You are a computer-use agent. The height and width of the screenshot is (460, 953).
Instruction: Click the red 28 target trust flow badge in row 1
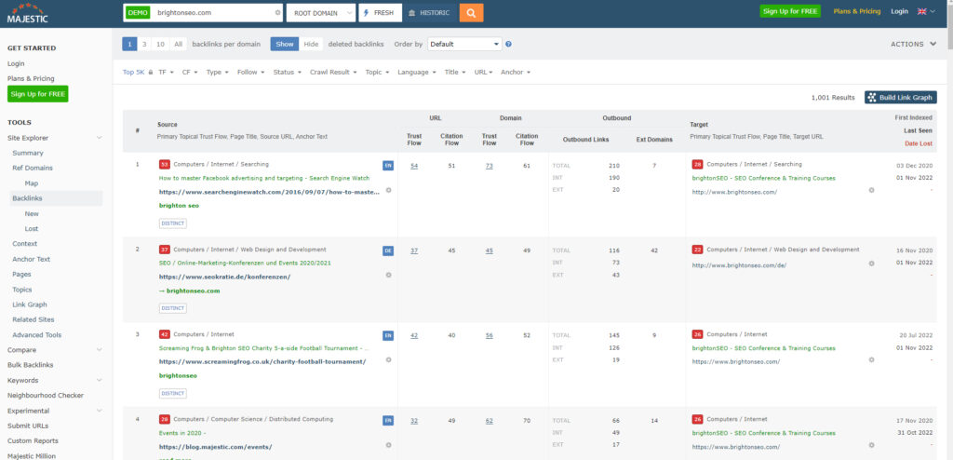pos(698,164)
